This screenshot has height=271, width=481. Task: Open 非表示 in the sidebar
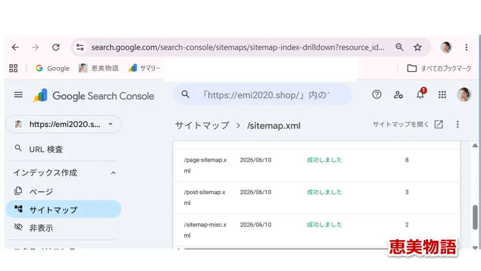41,228
